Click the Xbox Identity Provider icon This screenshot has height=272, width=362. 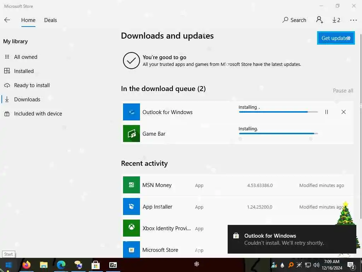(132, 228)
